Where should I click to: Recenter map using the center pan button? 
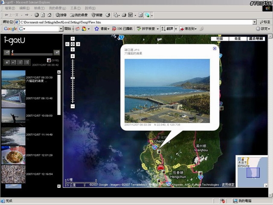click(x=73, y=44)
